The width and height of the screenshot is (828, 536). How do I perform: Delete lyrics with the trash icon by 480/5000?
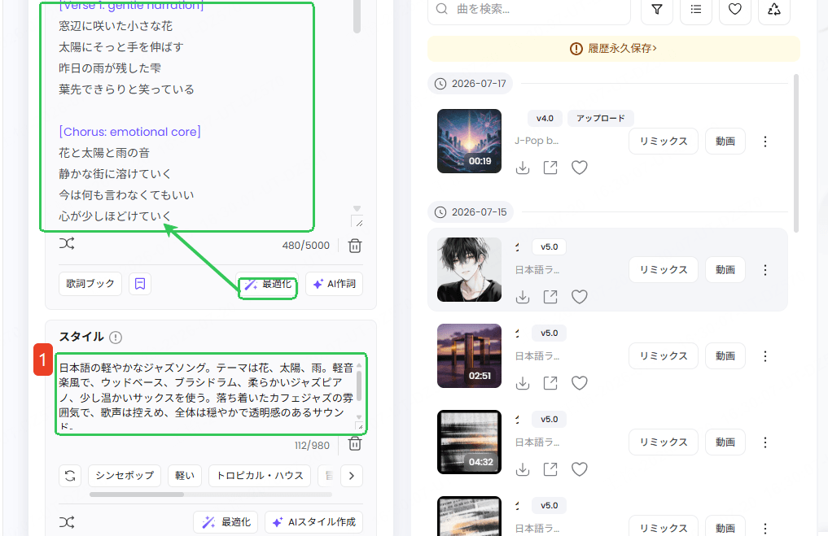tap(355, 246)
